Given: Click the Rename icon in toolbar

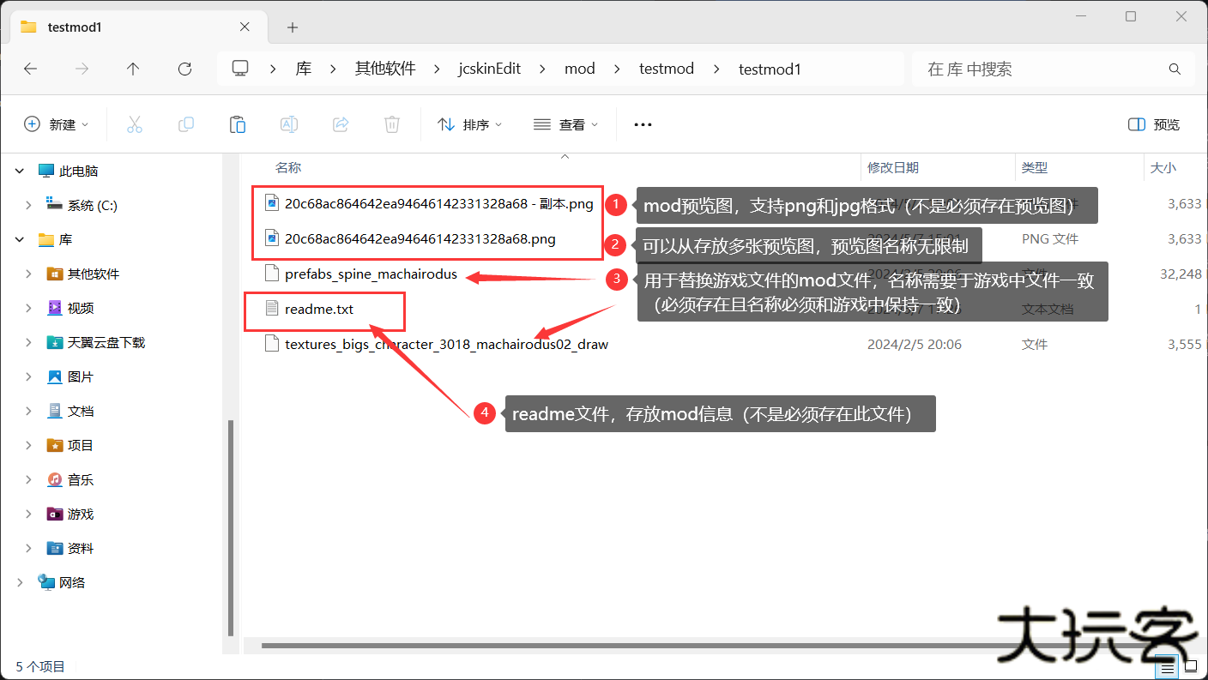Looking at the screenshot, I should [x=289, y=124].
